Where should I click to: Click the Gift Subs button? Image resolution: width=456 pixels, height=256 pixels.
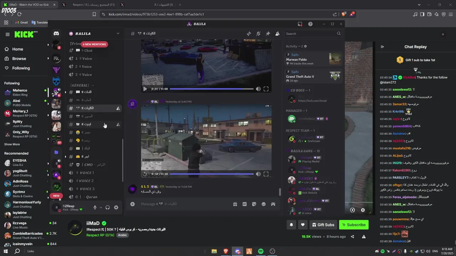point(323,225)
